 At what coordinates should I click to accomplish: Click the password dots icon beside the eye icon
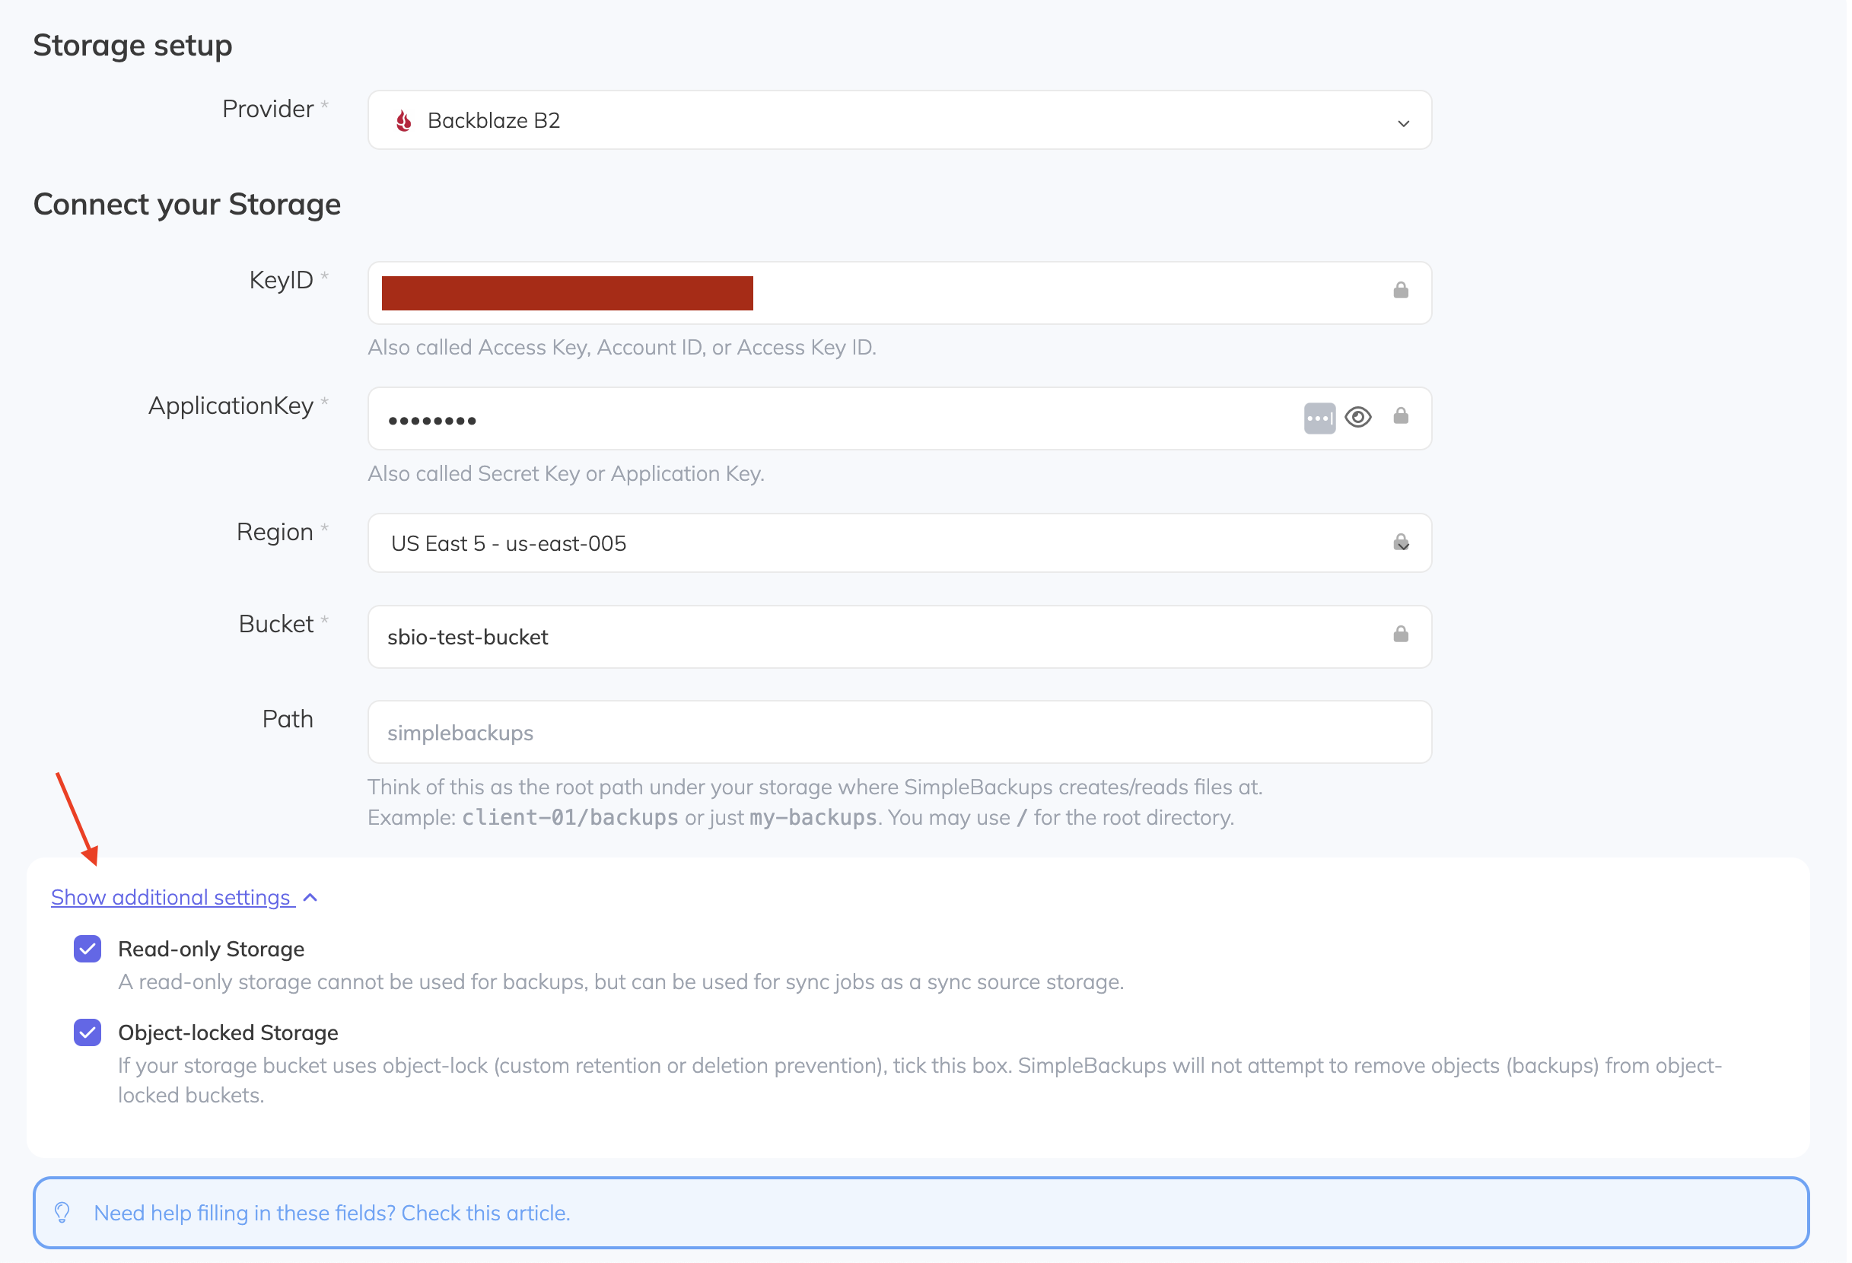pos(1319,417)
